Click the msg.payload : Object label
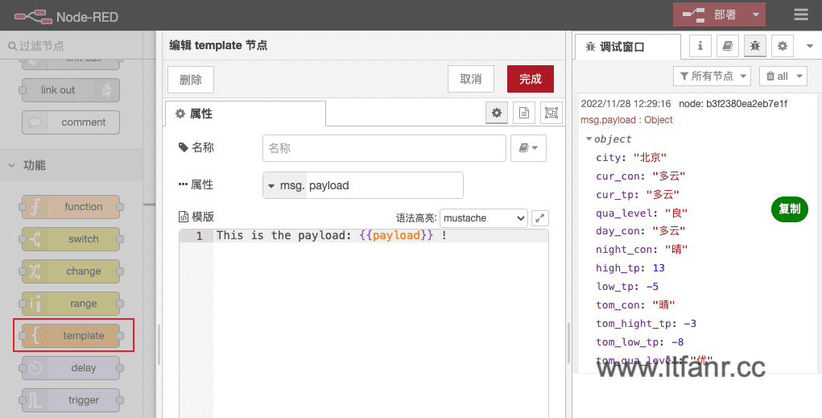 coord(626,120)
